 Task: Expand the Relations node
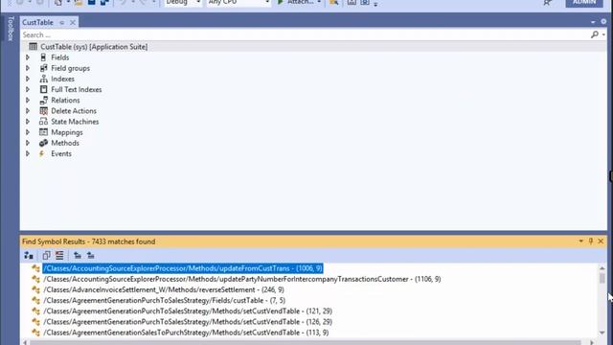tap(28, 100)
